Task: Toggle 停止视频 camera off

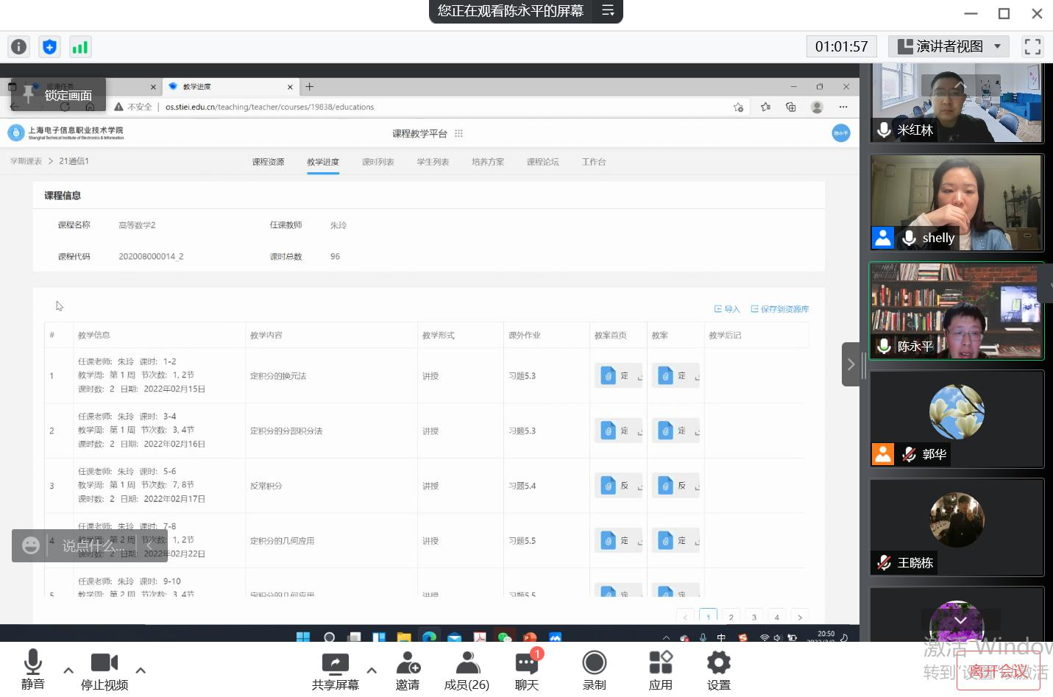Action: point(104,671)
